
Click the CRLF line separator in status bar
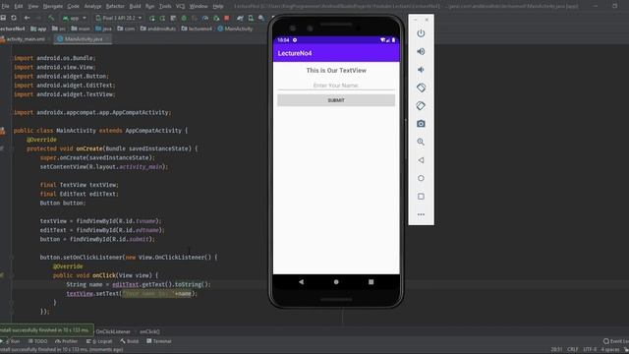573,350
